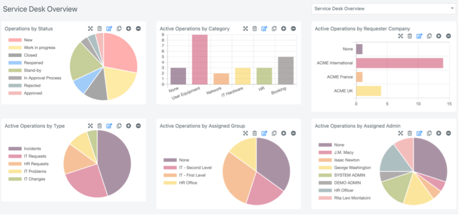Copy Active Operations by Type widget

pyautogui.click(x=119, y=126)
